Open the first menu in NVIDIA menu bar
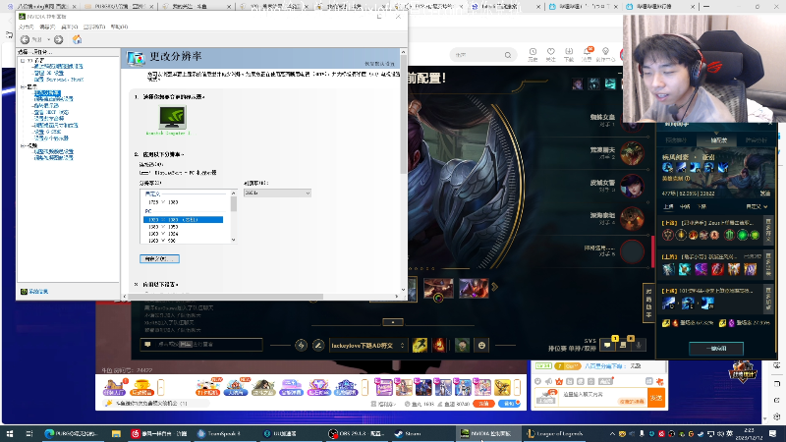 (x=27, y=27)
